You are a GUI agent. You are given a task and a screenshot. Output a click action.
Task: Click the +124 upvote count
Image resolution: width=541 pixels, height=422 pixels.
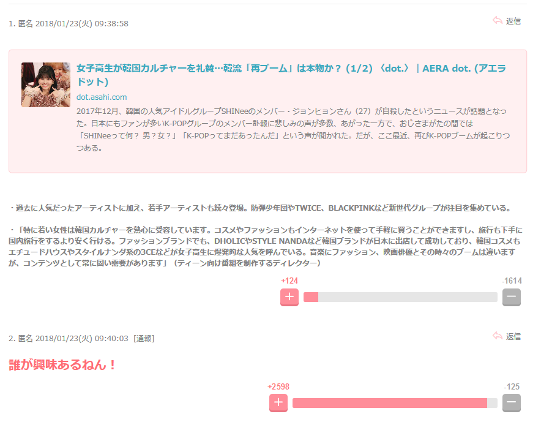tap(289, 281)
